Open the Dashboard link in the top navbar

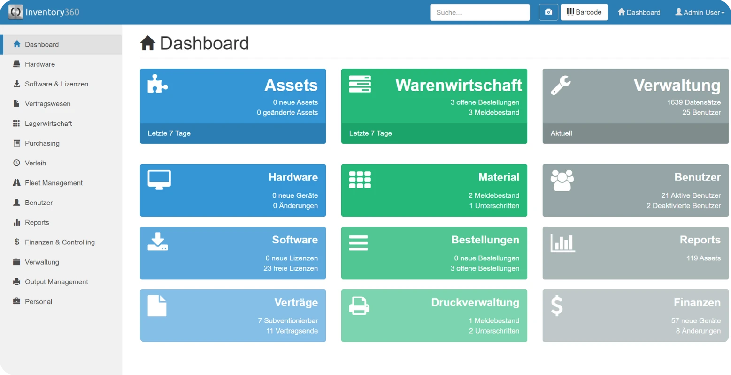(x=639, y=12)
